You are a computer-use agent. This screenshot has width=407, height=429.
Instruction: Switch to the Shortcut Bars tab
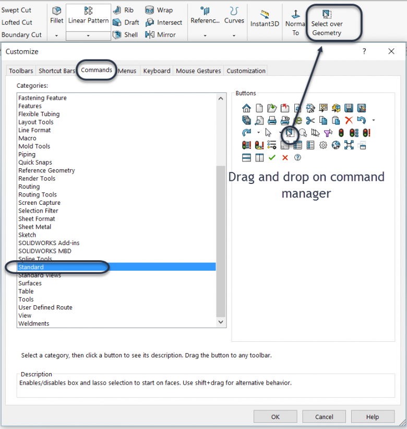point(56,71)
